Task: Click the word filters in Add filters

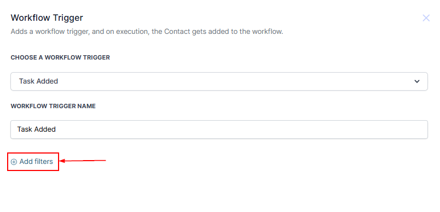Action: (x=43, y=162)
